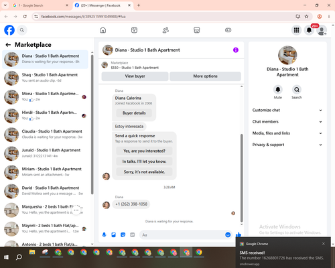Open Miriam - Studio 1 Bath Apartment chat
This screenshot has width=335, height=268.
(45, 172)
